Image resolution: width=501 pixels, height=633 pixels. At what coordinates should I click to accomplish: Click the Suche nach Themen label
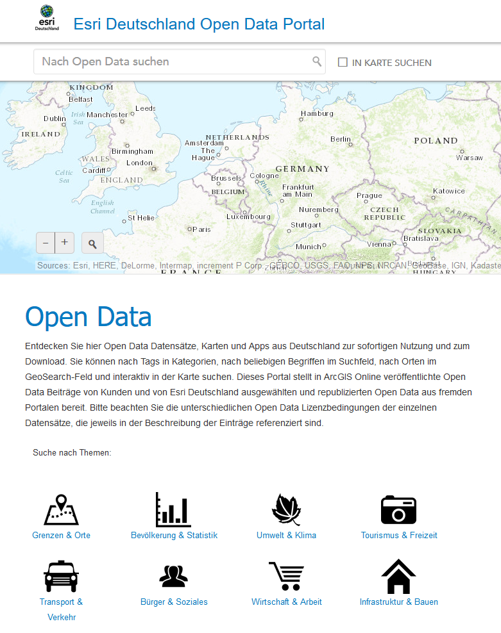(x=72, y=452)
